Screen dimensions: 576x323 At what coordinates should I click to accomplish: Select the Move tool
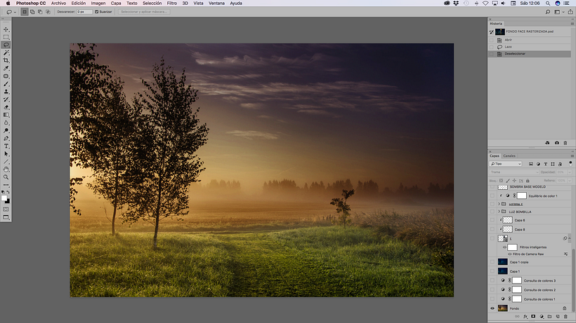tap(6, 29)
